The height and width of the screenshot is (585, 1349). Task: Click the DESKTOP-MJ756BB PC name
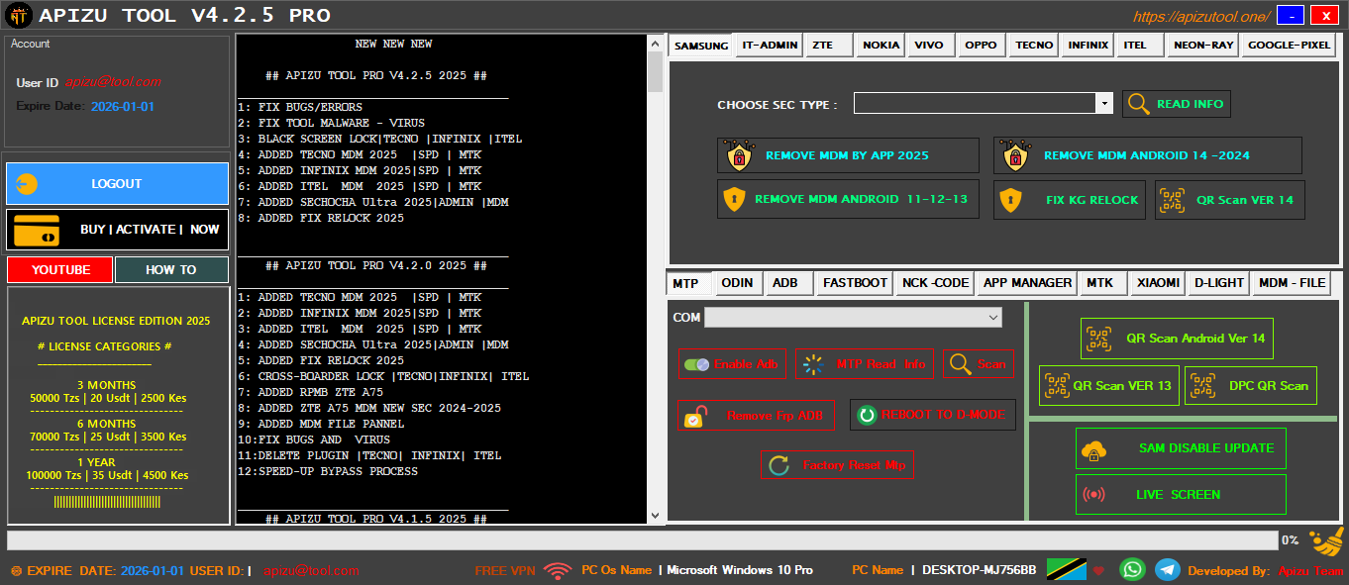click(x=980, y=570)
